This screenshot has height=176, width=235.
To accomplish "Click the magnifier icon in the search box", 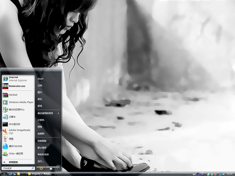I will [x=33, y=168].
